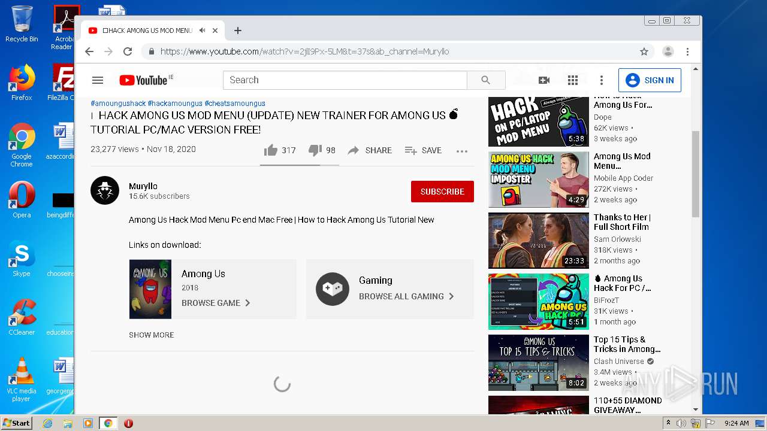The height and width of the screenshot is (431, 767).
Task: Open Muryllo channel avatar
Action: click(105, 191)
